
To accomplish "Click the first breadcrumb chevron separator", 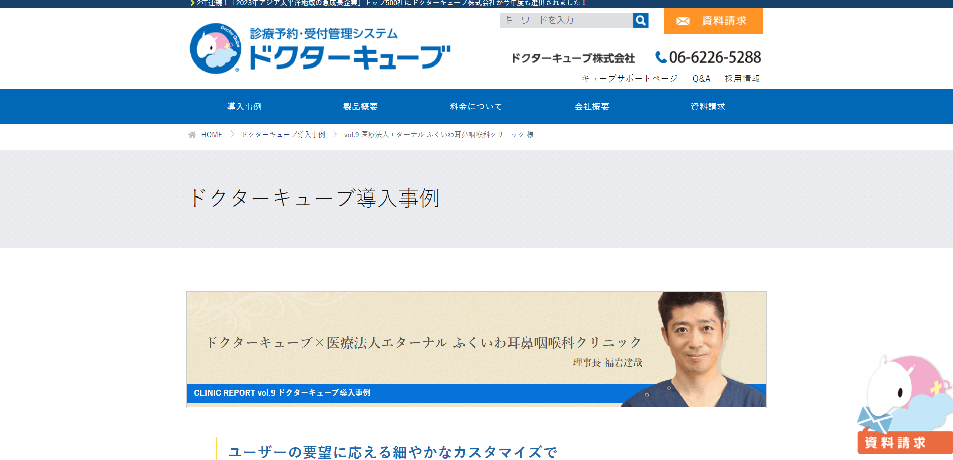I will pos(232,134).
